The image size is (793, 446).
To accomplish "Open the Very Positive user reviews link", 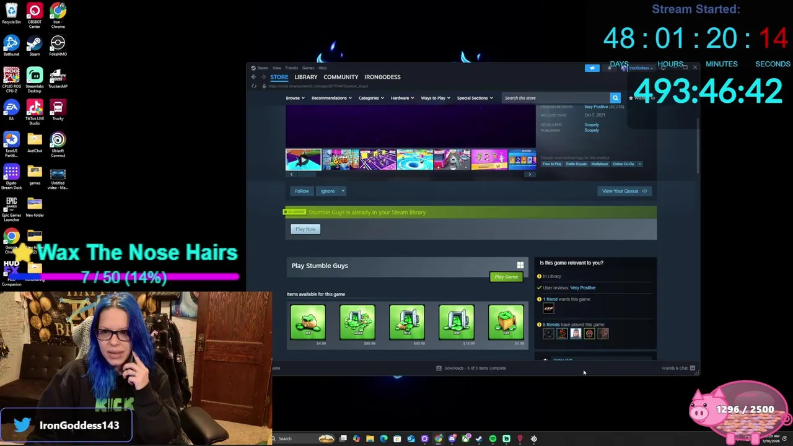I will click(x=582, y=287).
